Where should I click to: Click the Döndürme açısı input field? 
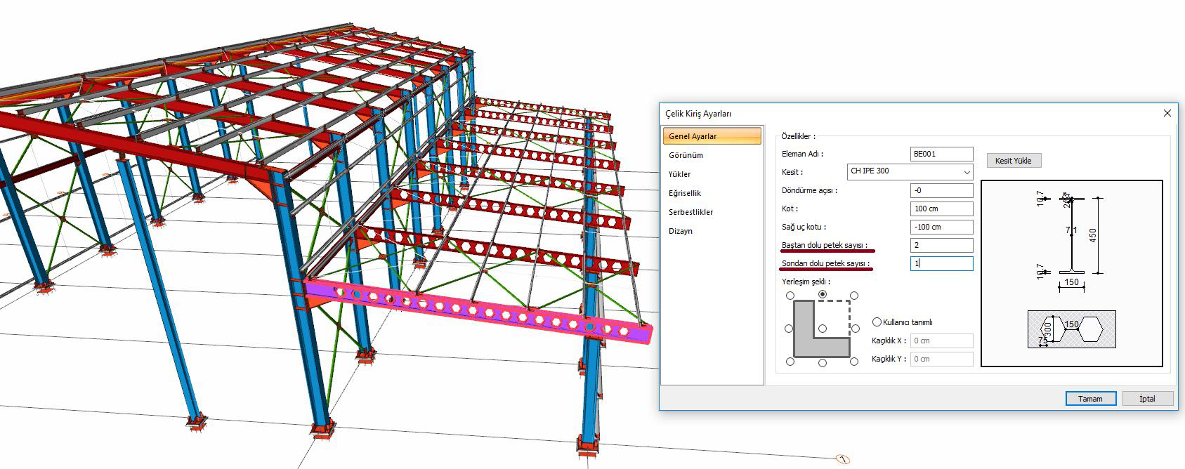click(941, 191)
